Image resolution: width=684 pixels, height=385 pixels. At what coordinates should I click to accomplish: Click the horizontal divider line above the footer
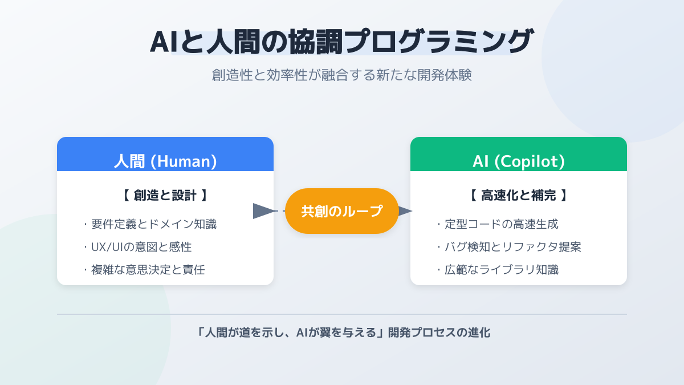(x=342, y=314)
